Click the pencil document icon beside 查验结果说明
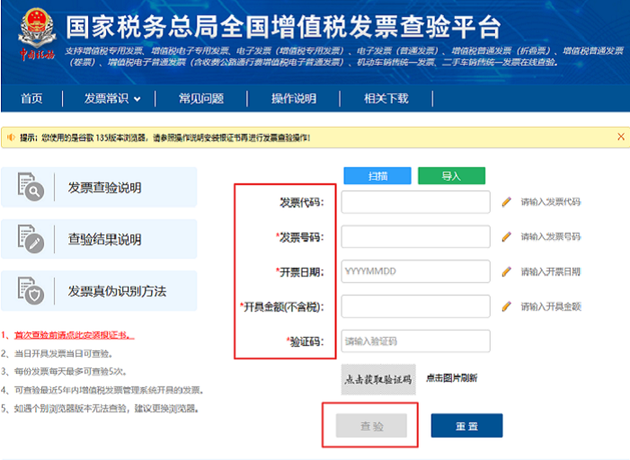Image resolution: width=630 pixels, height=460 pixels. 31,239
